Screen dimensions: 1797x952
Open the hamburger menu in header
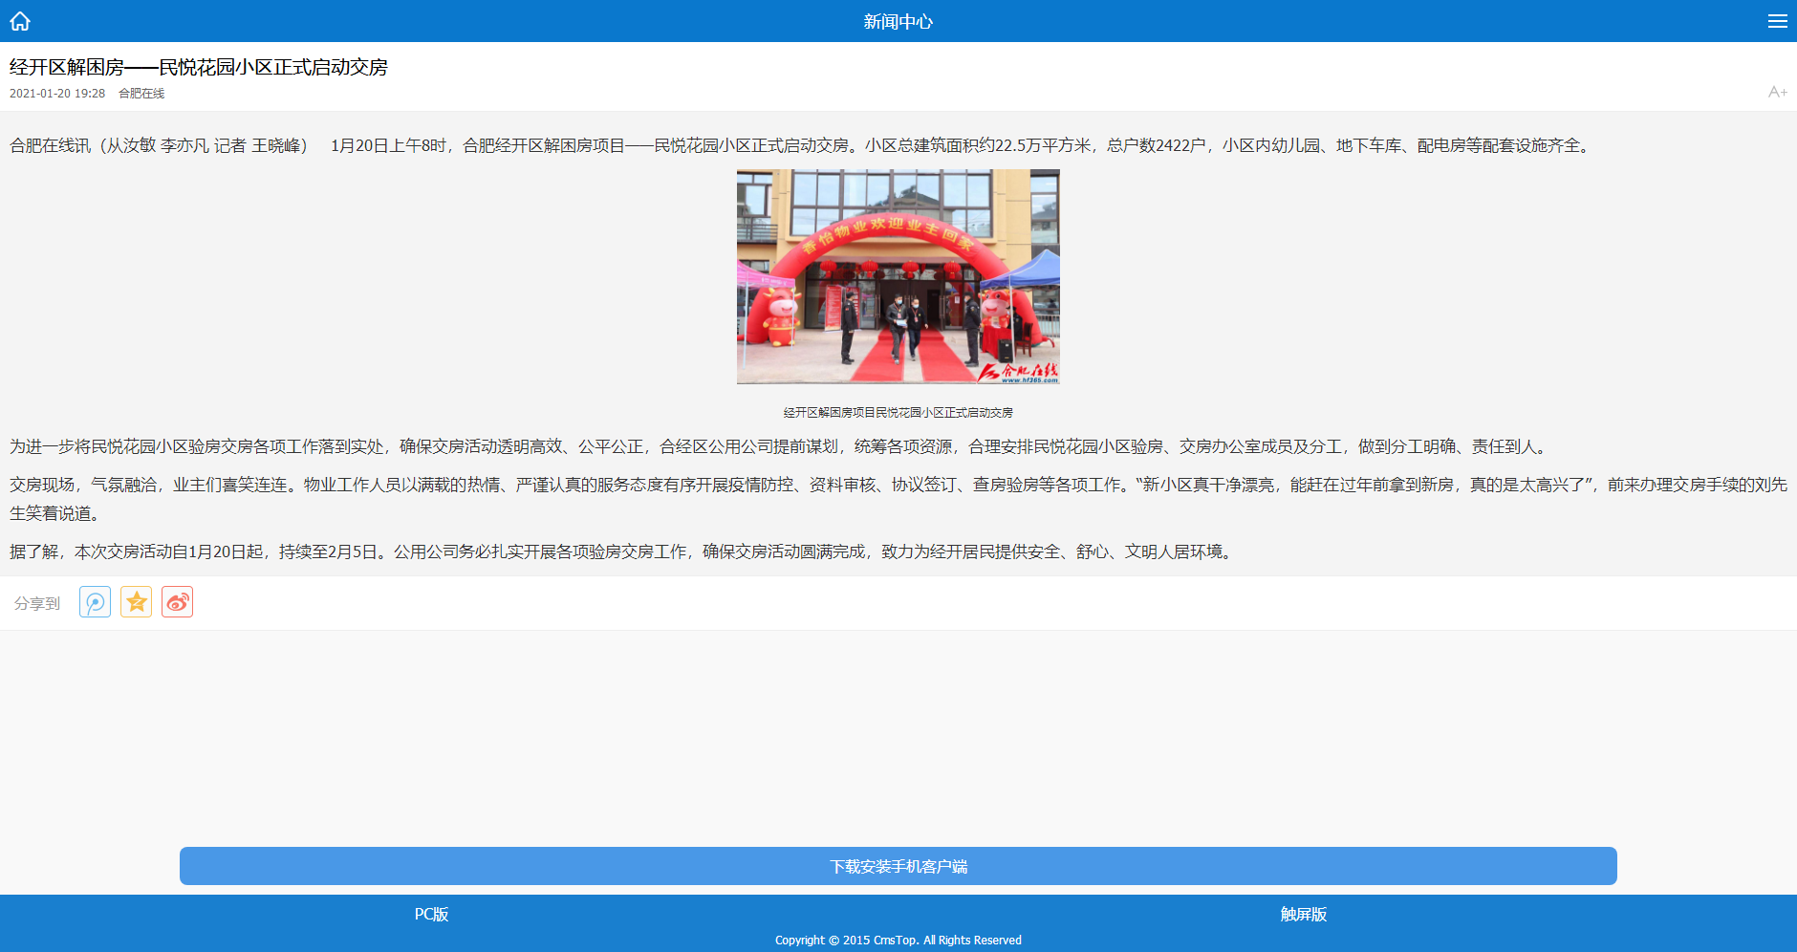pyautogui.click(x=1777, y=21)
